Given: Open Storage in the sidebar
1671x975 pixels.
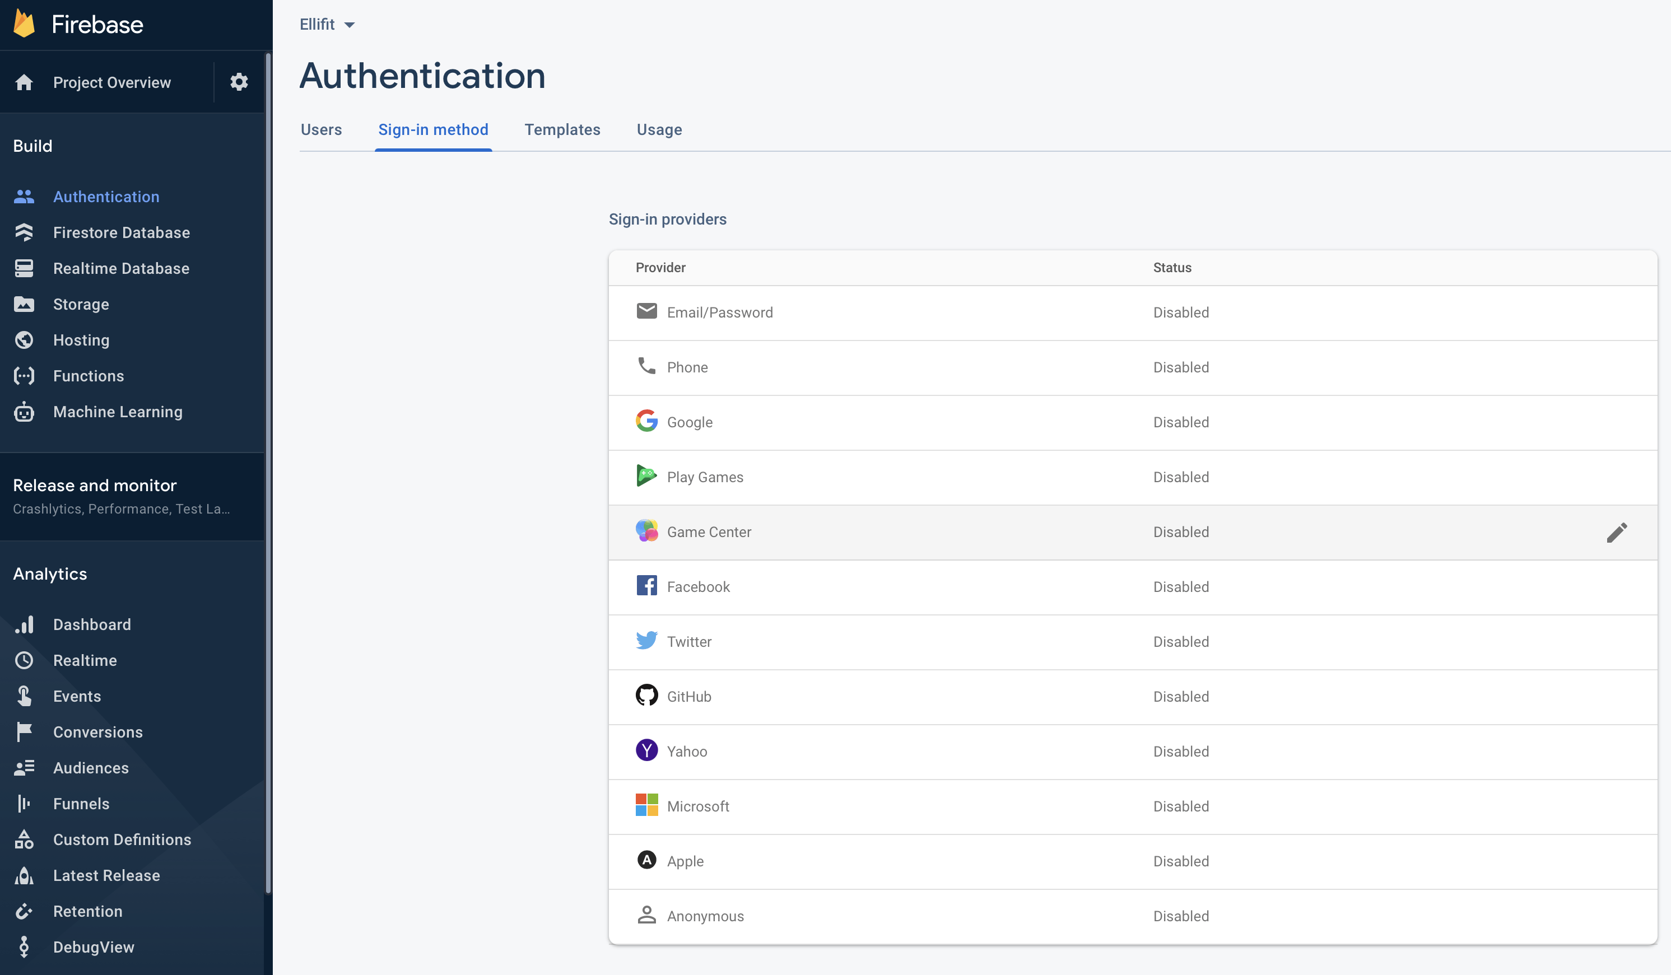Looking at the screenshot, I should (81, 304).
